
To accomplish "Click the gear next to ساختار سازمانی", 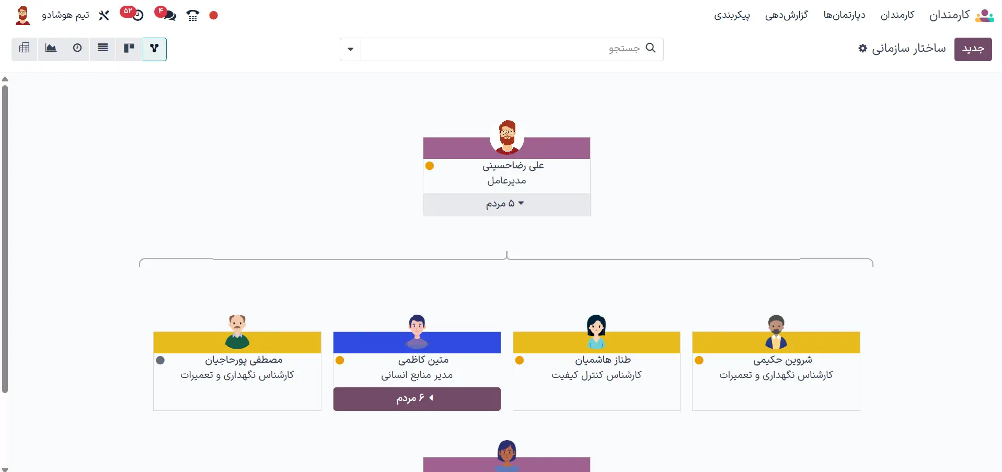I will (x=862, y=49).
